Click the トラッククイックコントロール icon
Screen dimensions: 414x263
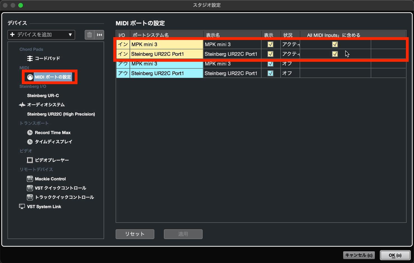pos(30,197)
